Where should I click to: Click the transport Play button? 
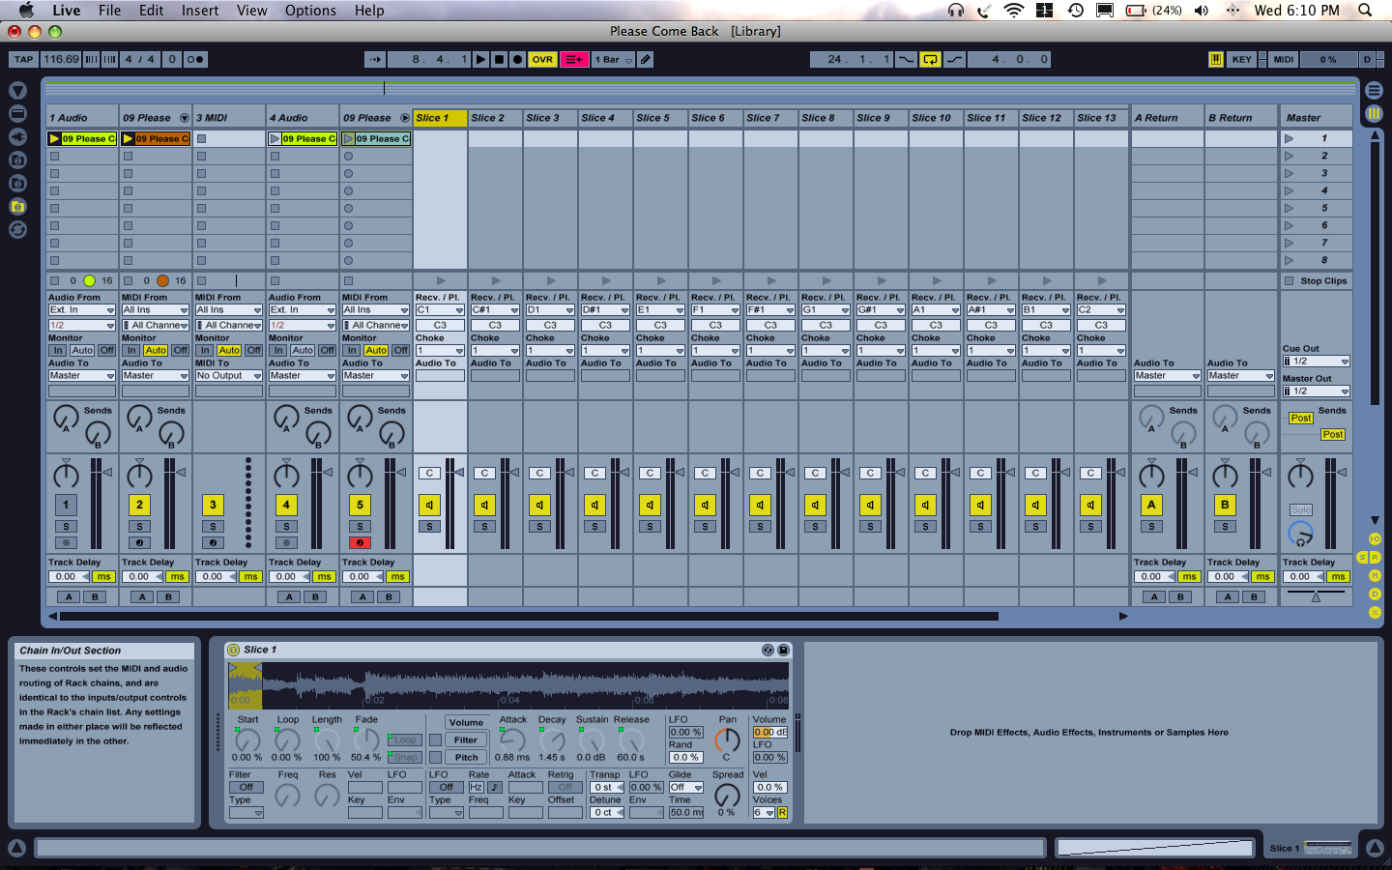click(x=480, y=59)
